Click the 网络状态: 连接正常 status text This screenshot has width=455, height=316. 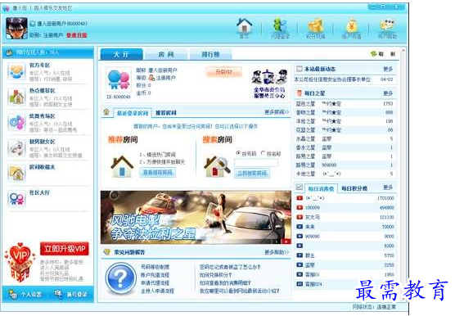(374, 307)
